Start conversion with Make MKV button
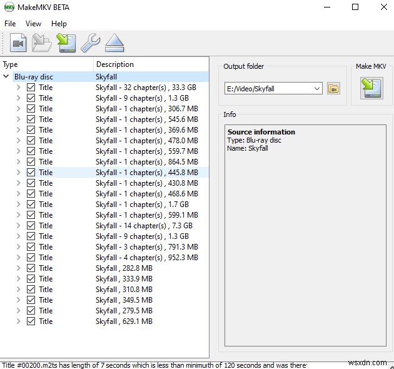Viewport: 394px width, 369px height. (371, 88)
